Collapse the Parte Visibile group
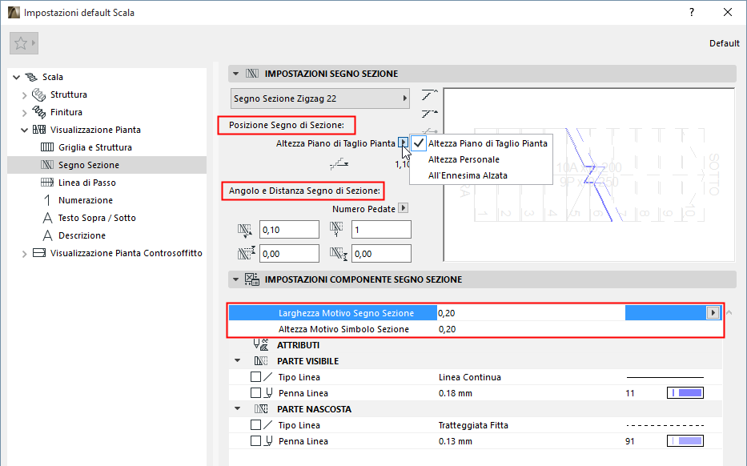This screenshot has width=747, height=466. pos(237,360)
